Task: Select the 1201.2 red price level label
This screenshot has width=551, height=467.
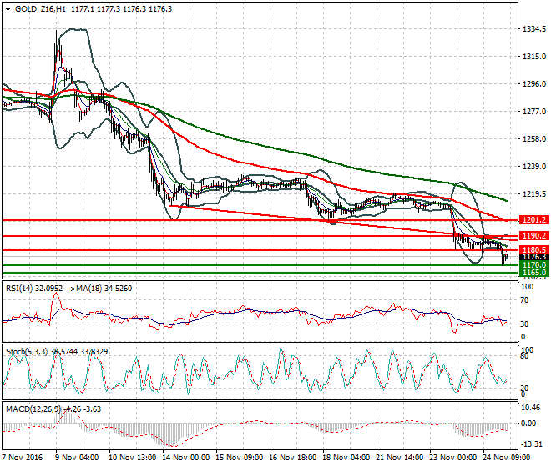Action: coord(534,220)
